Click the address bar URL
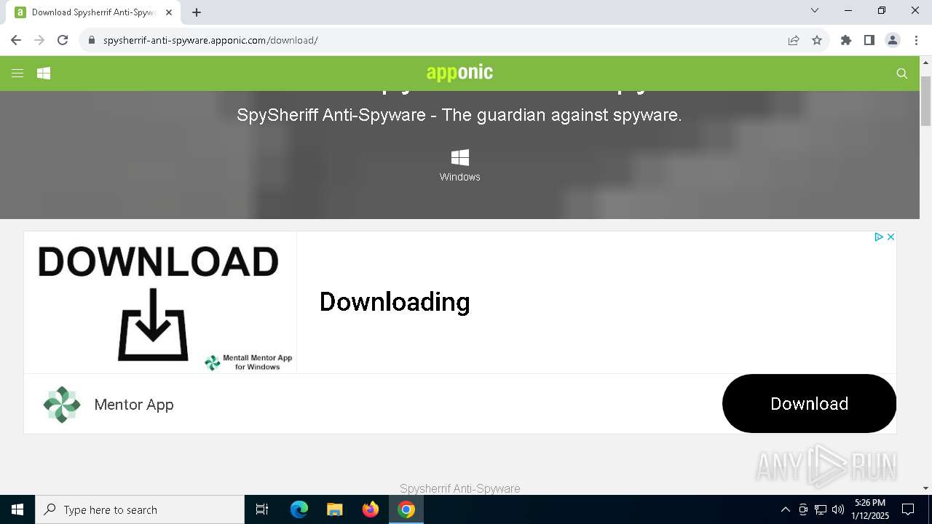 pyautogui.click(x=210, y=40)
